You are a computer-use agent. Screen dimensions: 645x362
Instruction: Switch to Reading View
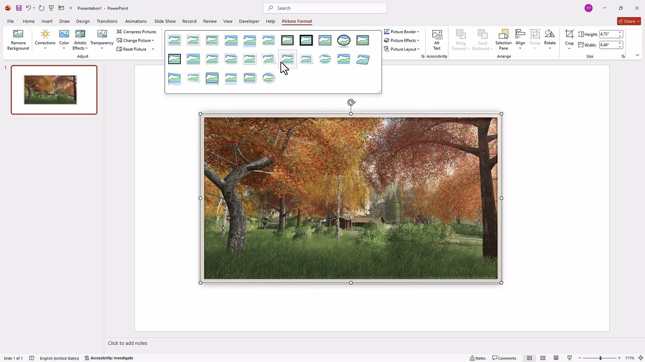pyautogui.click(x=556, y=358)
